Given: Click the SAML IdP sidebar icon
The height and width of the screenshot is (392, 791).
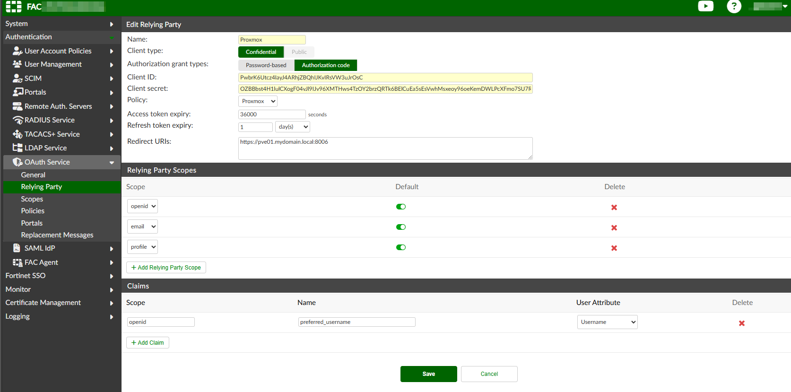Looking at the screenshot, I should click(17, 248).
